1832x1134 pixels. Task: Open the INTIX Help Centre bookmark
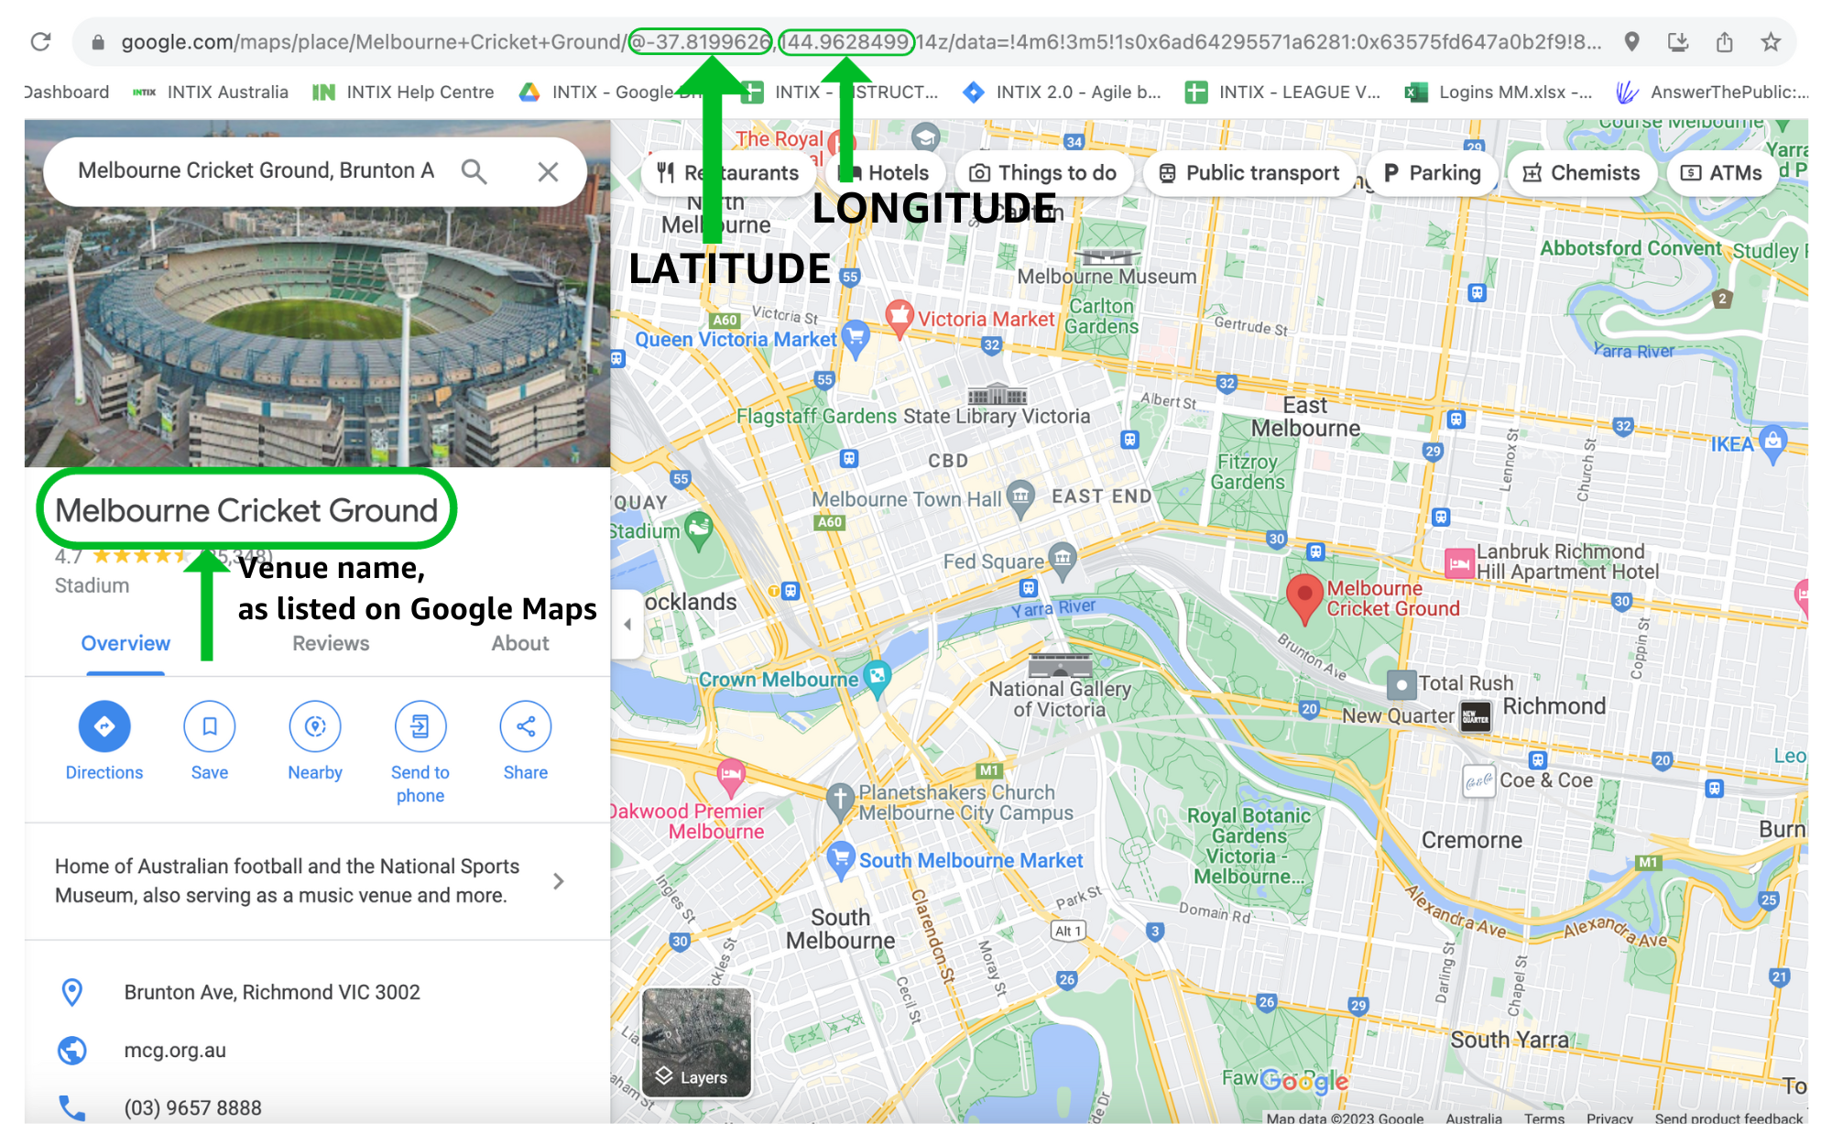[x=403, y=93]
